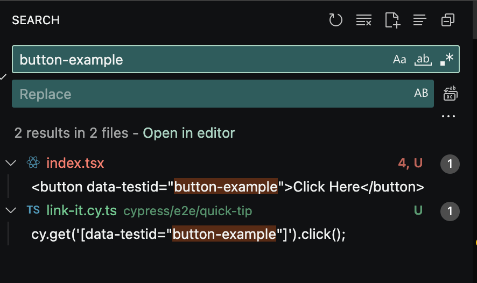This screenshot has width=477, height=283.
Task: Click the Replace All icon
Action: [x=450, y=94]
